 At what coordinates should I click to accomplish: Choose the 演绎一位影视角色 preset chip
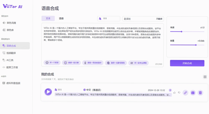[116, 63]
